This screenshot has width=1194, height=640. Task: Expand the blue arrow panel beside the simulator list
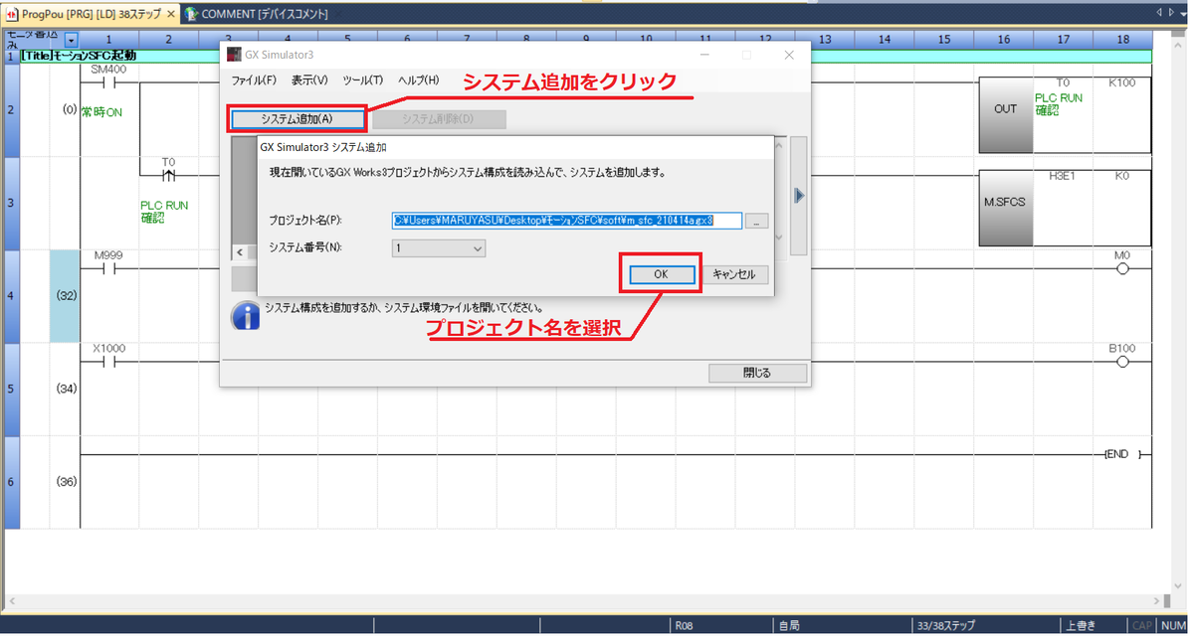(799, 196)
